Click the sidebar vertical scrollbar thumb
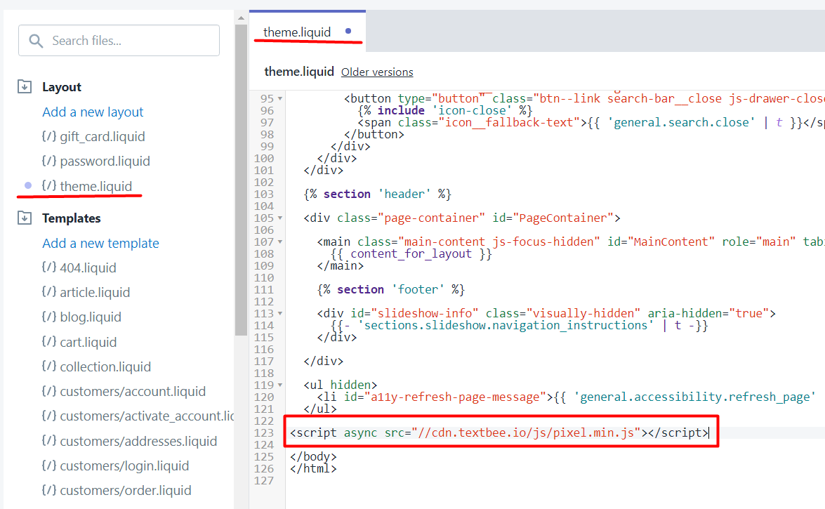The width and height of the screenshot is (825, 509). (x=241, y=180)
